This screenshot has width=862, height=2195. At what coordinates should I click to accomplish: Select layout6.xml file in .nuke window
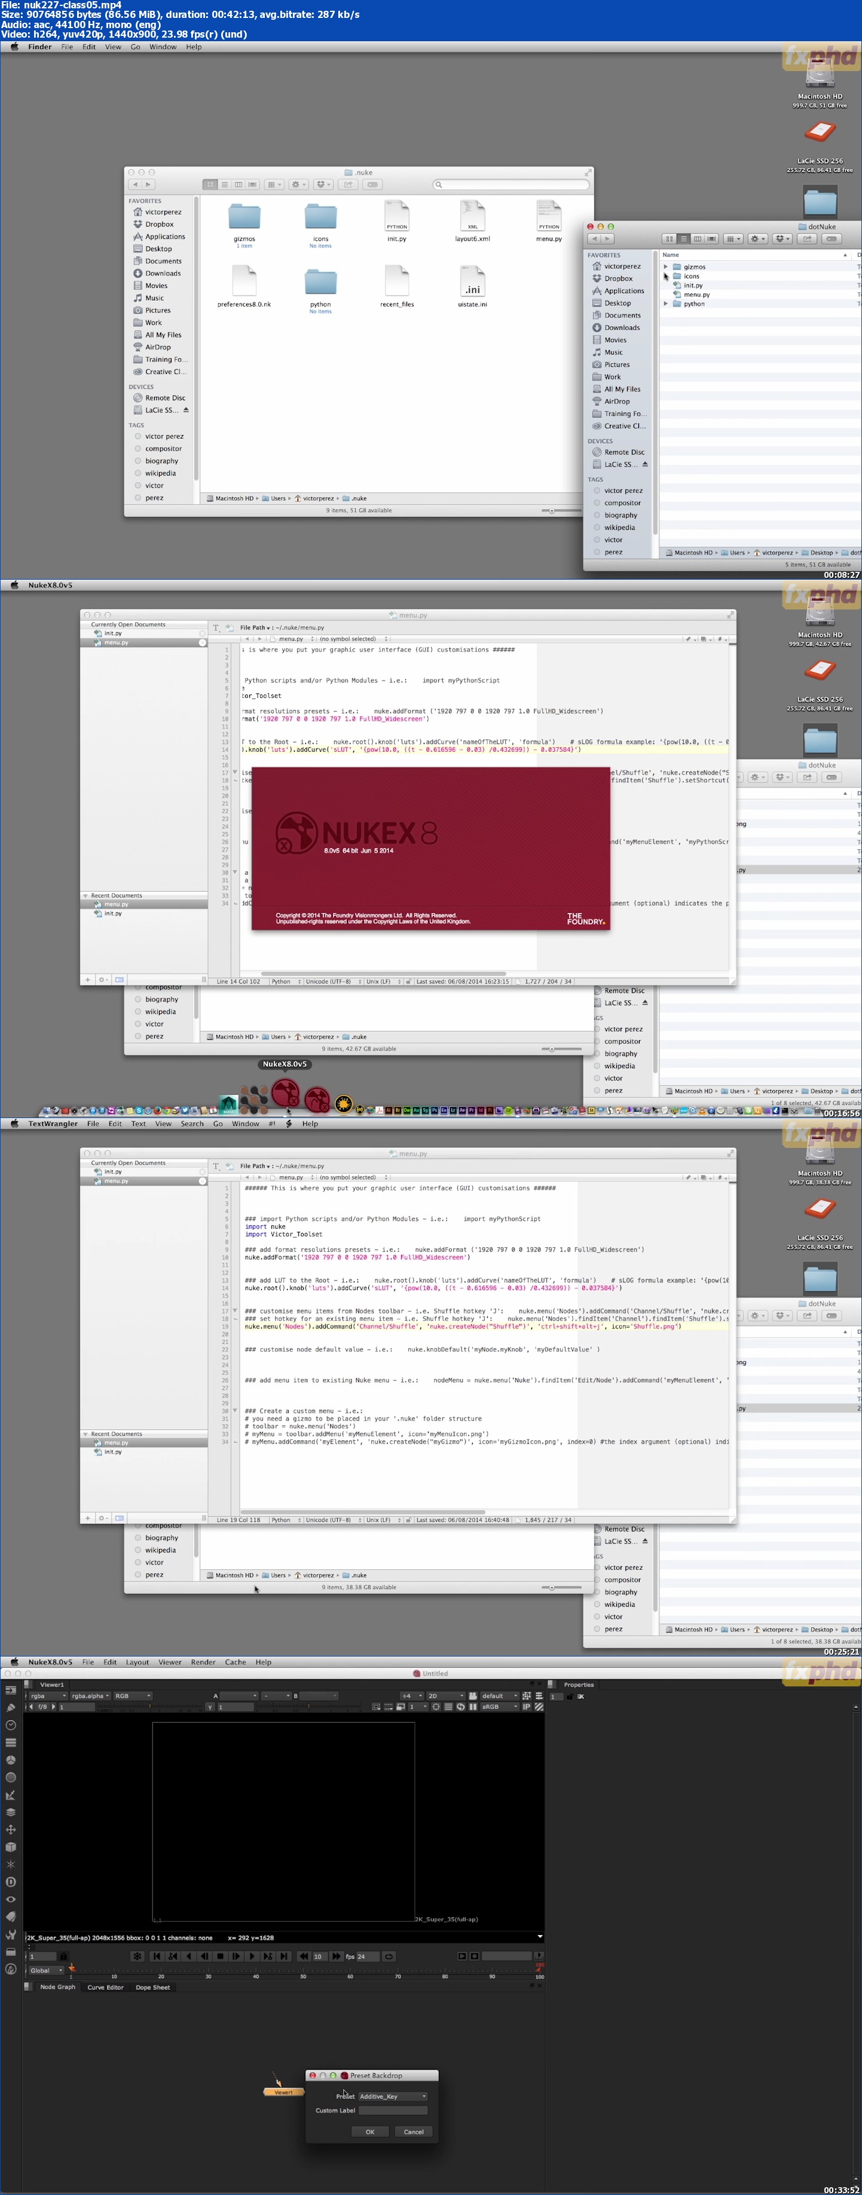(x=472, y=222)
